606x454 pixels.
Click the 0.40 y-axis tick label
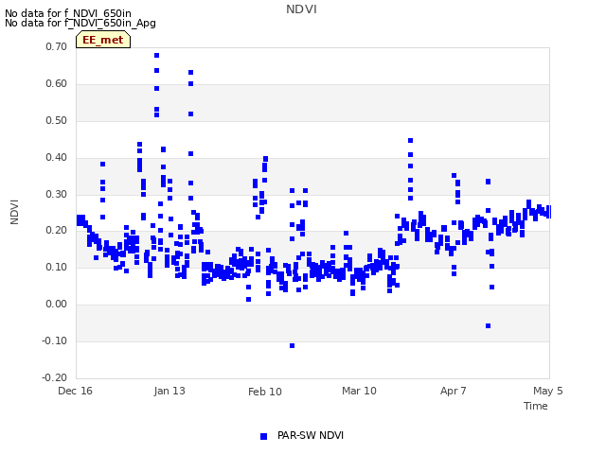click(57, 158)
